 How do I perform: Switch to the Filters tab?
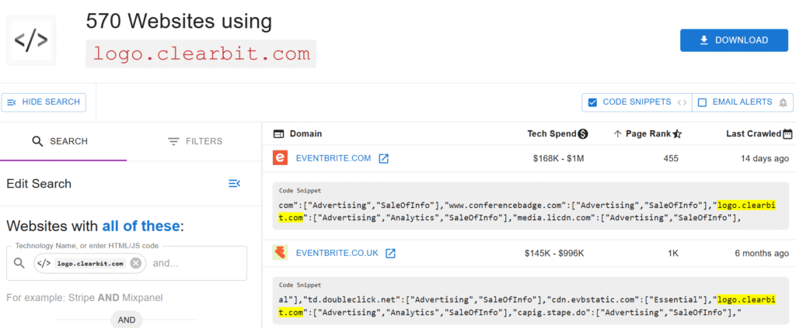194,141
